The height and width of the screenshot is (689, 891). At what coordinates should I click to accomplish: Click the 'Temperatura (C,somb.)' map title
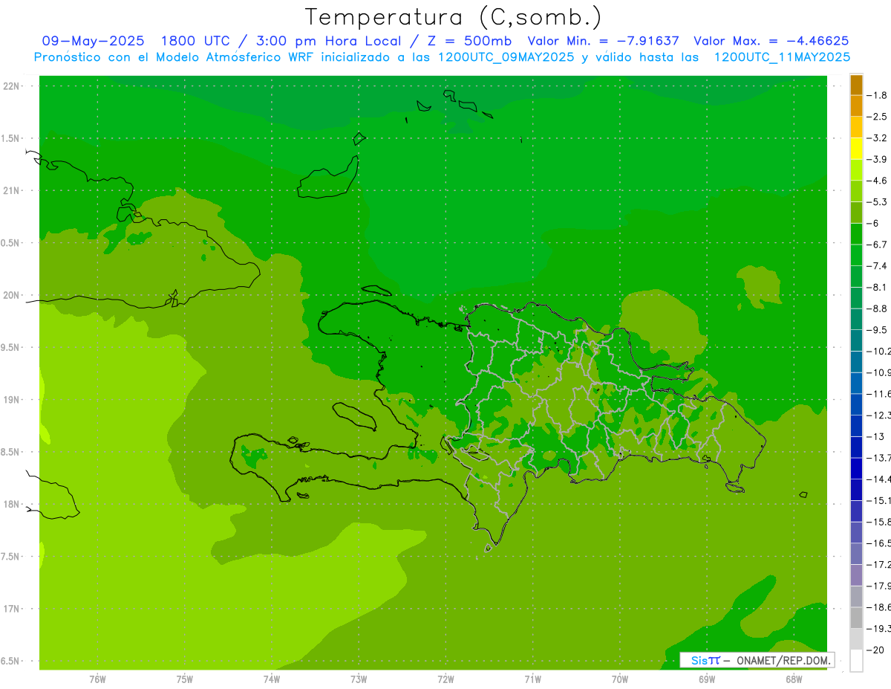point(454,17)
